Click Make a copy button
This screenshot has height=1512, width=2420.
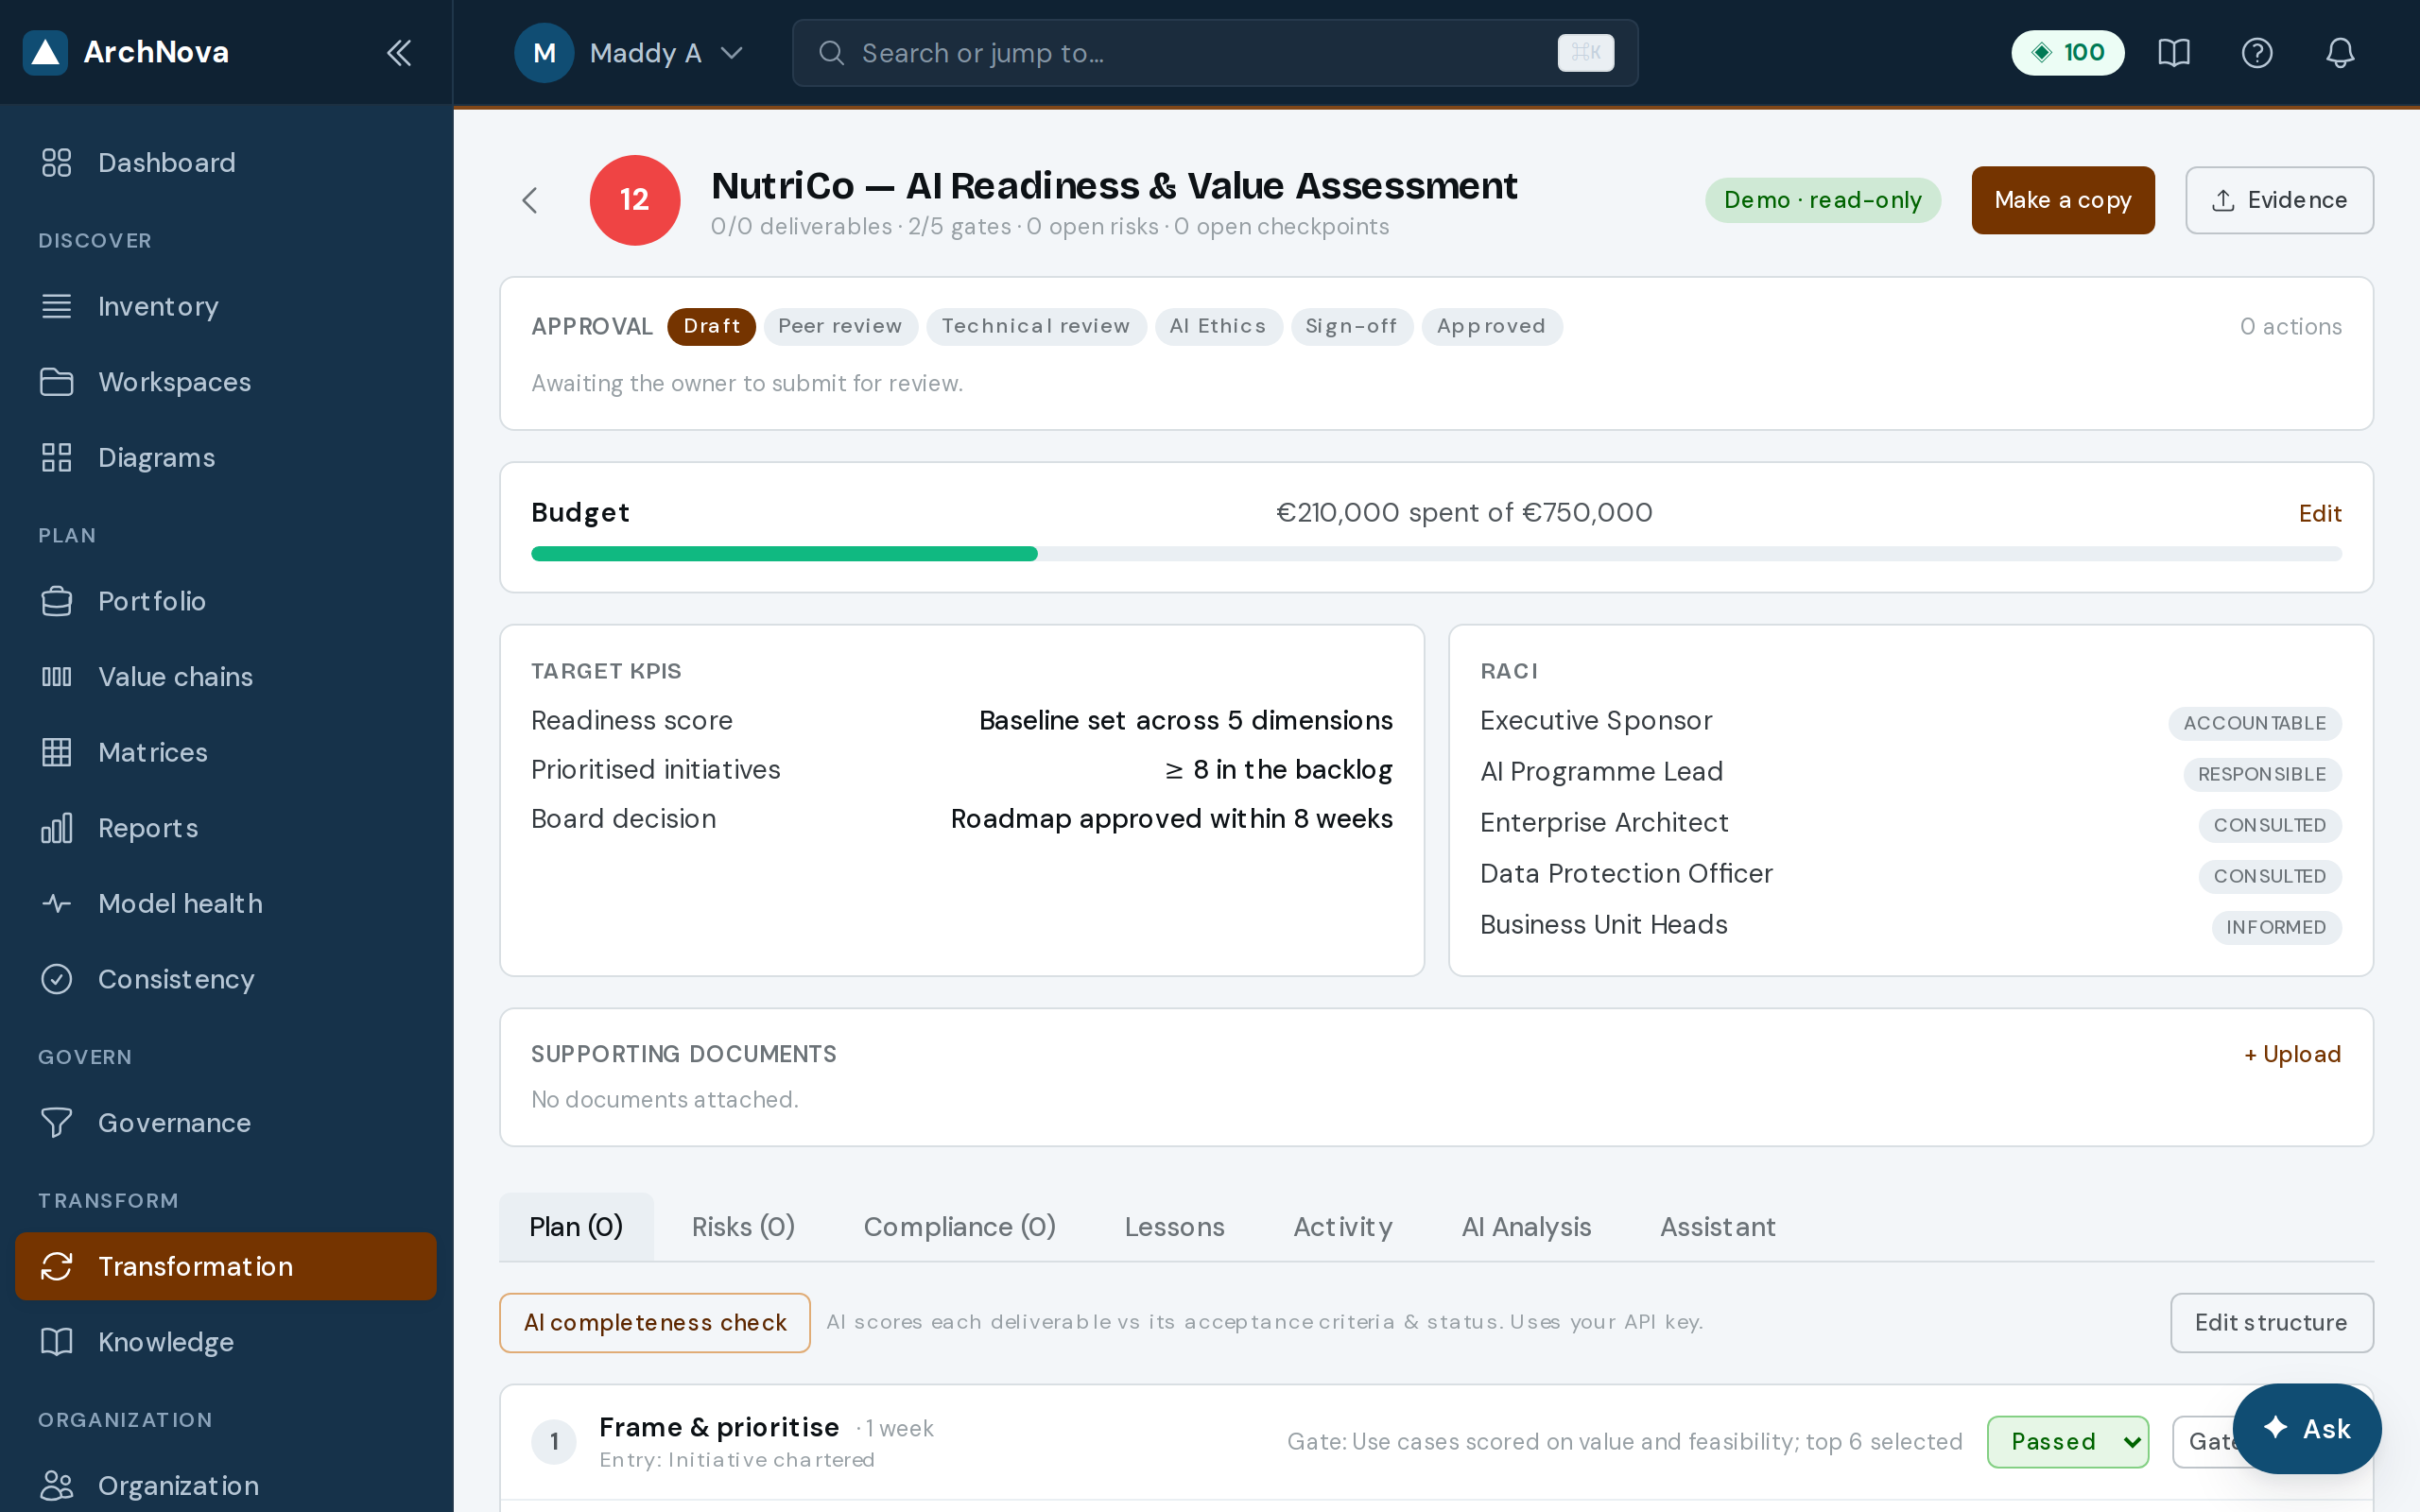(x=2062, y=200)
